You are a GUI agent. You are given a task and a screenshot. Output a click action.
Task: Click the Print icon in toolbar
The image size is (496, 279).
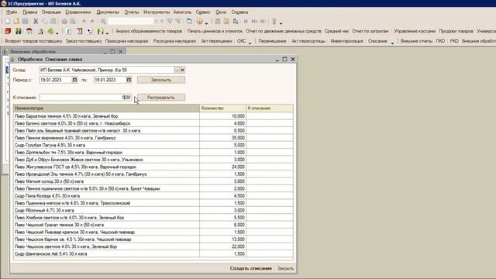point(64,22)
